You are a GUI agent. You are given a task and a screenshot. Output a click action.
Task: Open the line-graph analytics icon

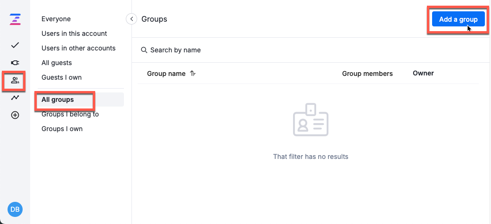tap(15, 98)
